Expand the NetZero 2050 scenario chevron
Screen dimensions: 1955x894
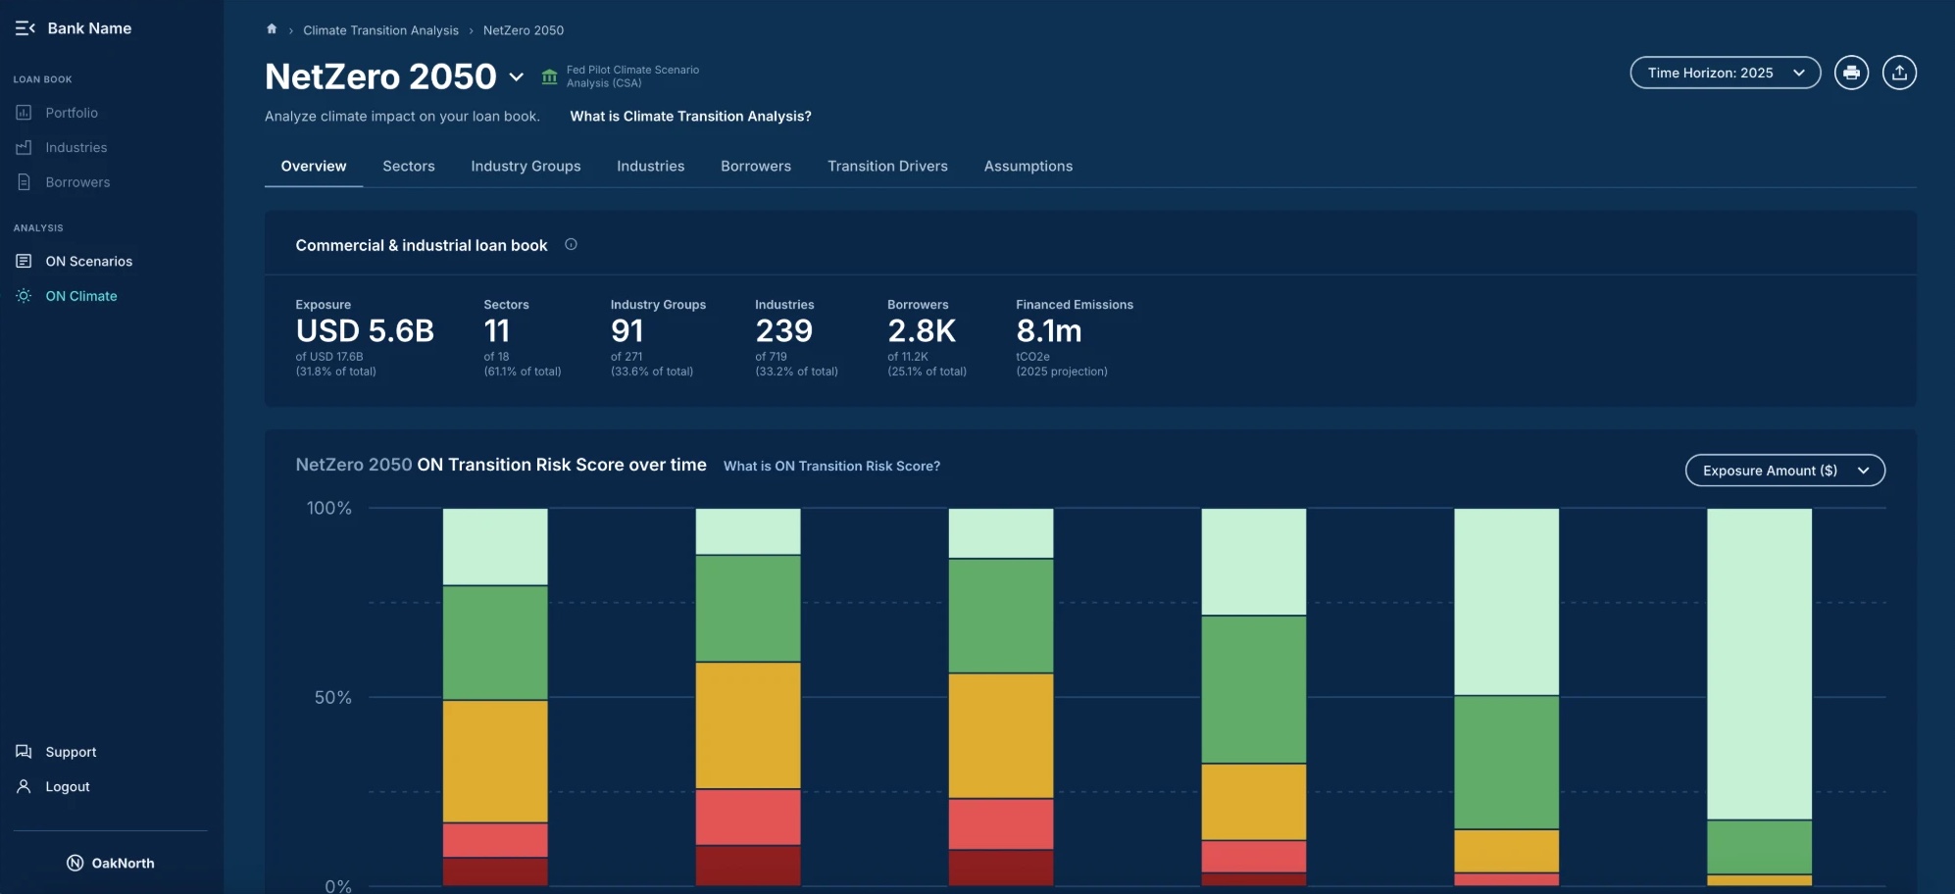click(517, 76)
